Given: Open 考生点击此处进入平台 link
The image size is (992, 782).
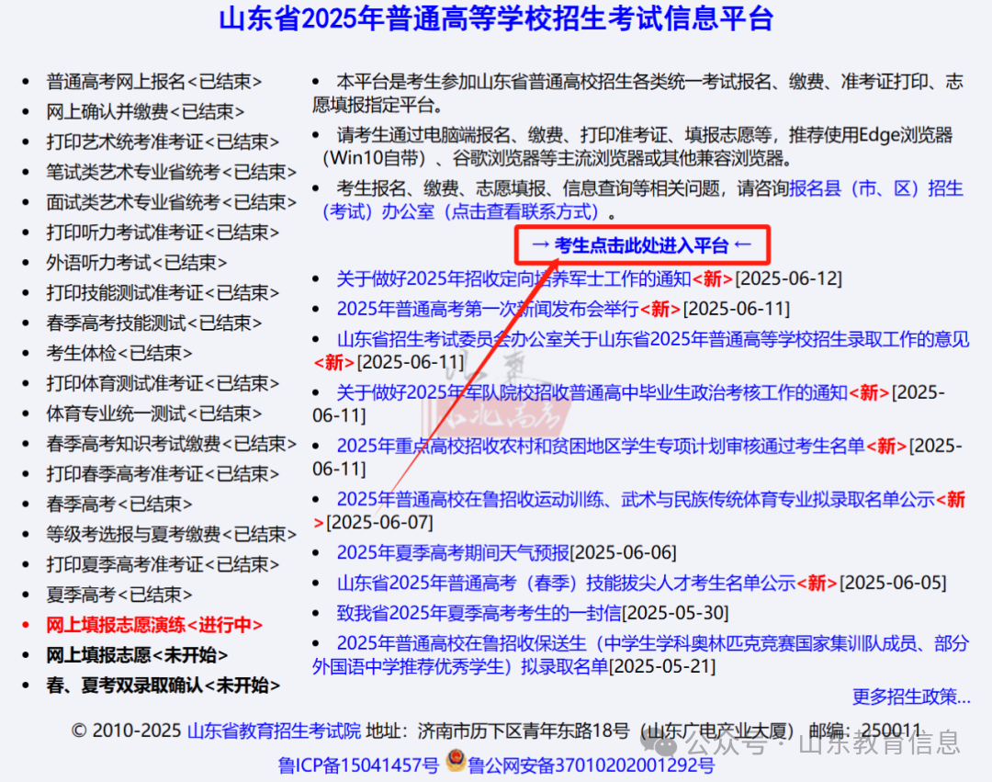Looking at the screenshot, I should (x=641, y=244).
